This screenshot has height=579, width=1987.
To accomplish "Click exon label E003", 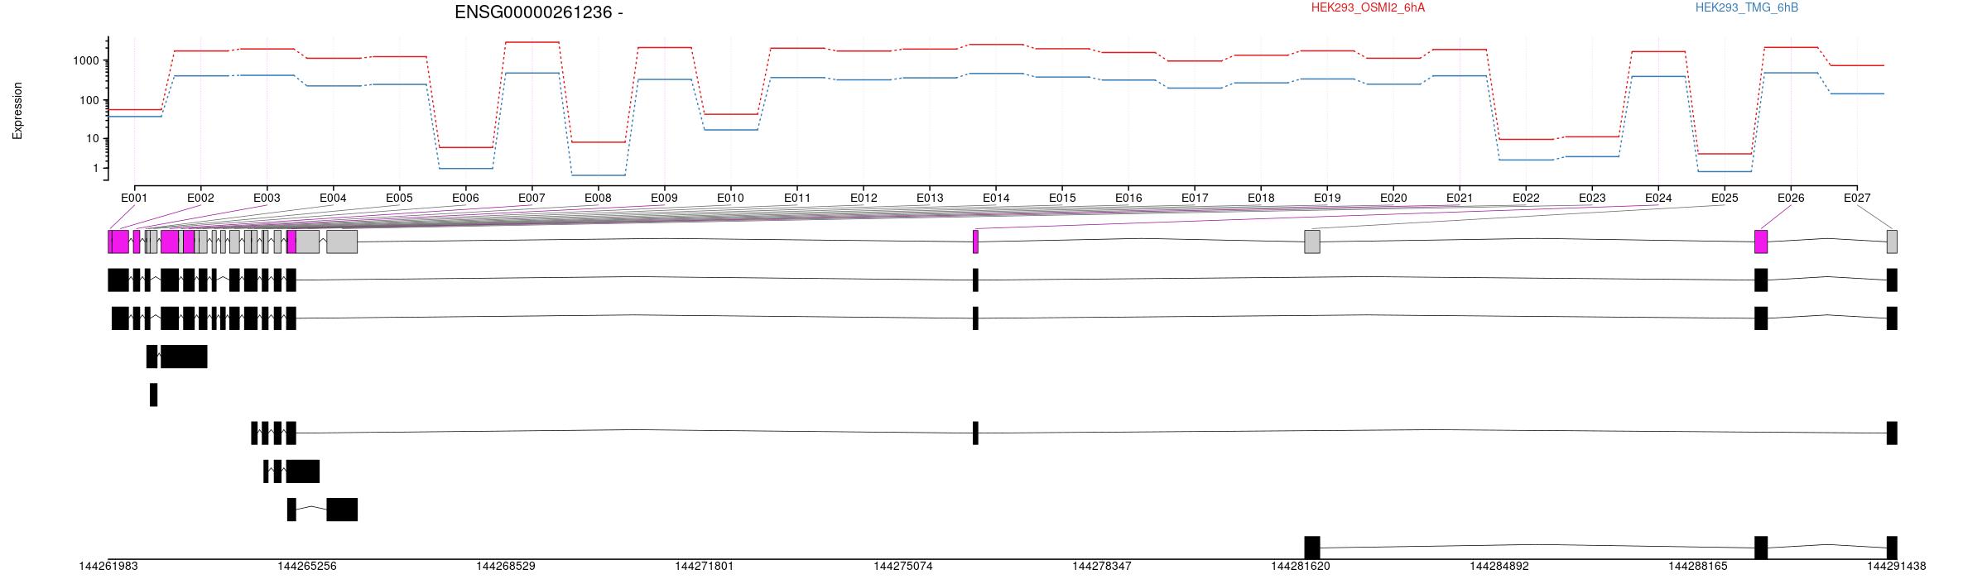I will pyautogui.click(x=267, y=199).
